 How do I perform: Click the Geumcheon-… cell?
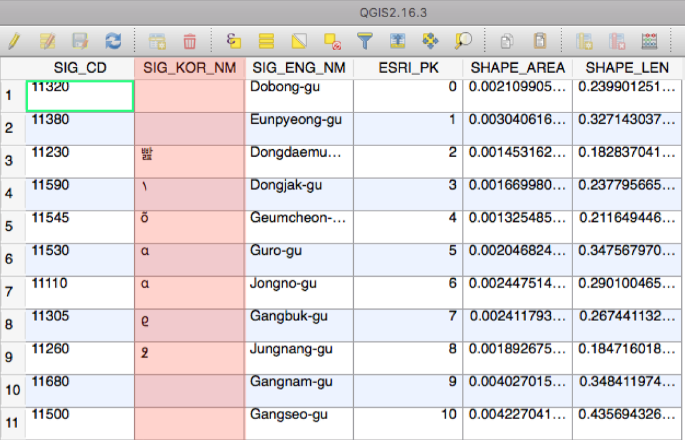click(x=299, y=227)
